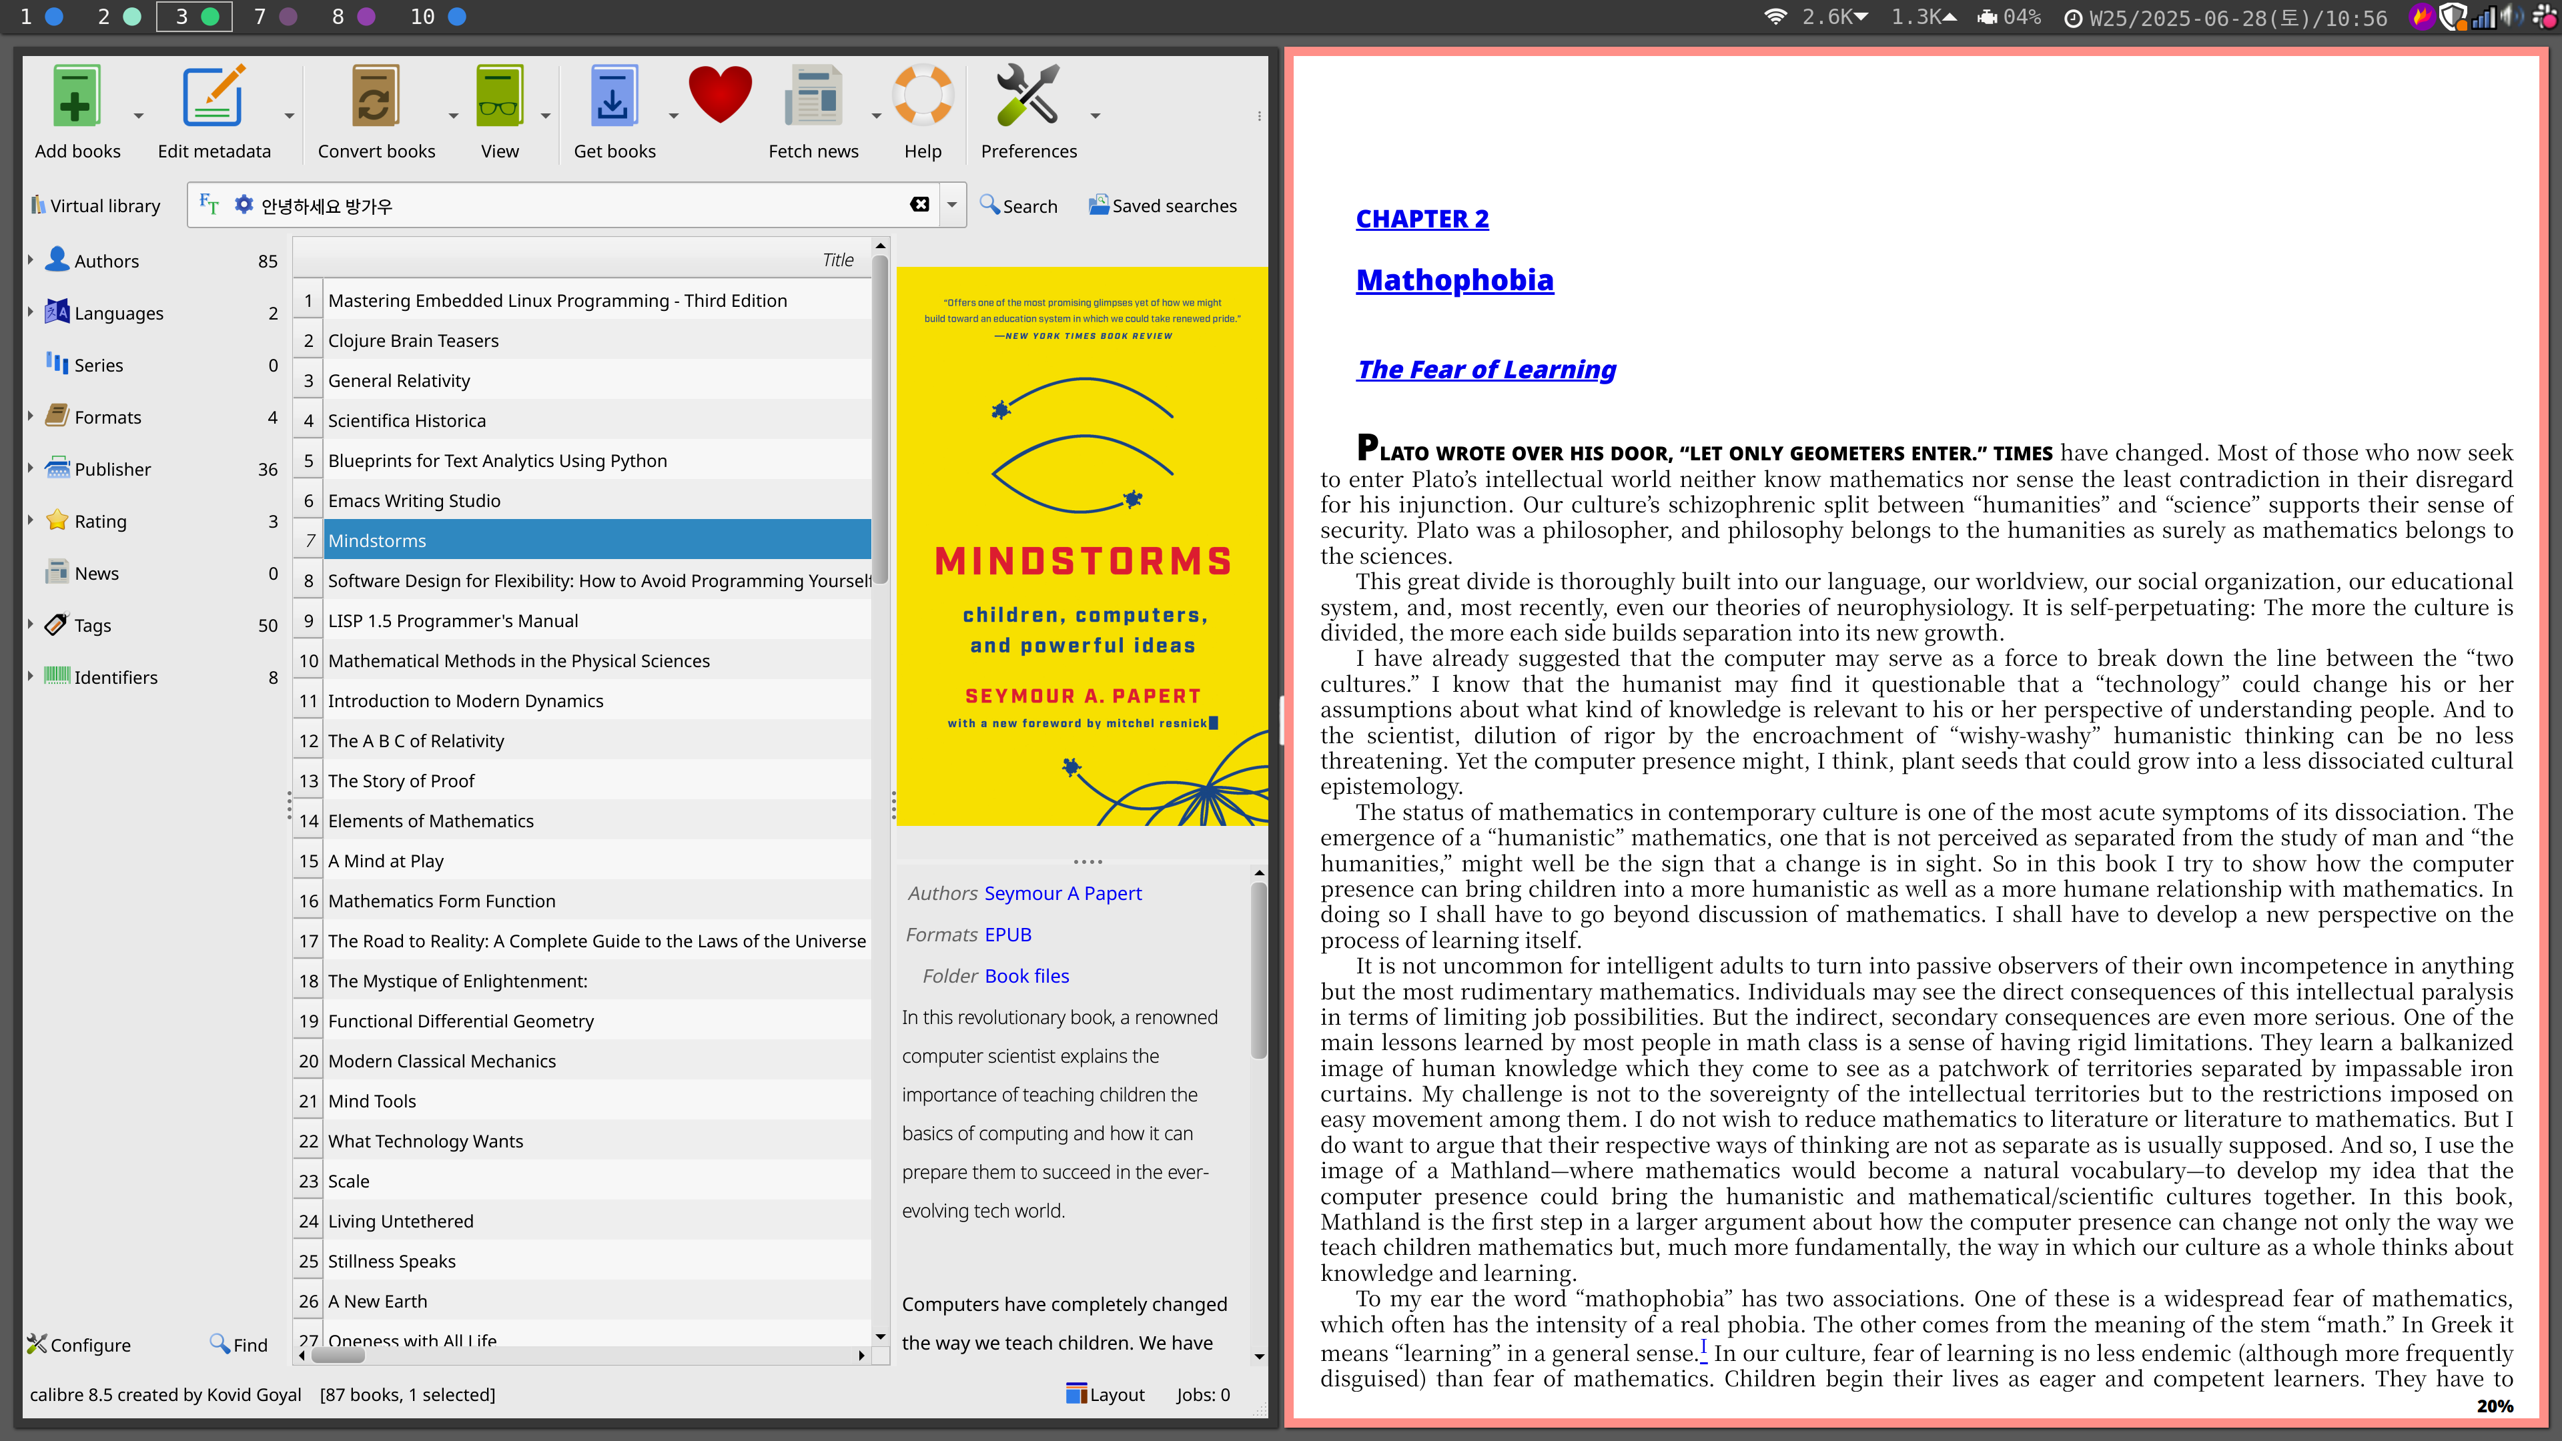
Task: Open the Virtual library button
Action: tap(95, 206)
